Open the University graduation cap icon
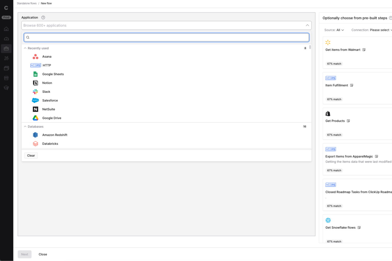 6,88
